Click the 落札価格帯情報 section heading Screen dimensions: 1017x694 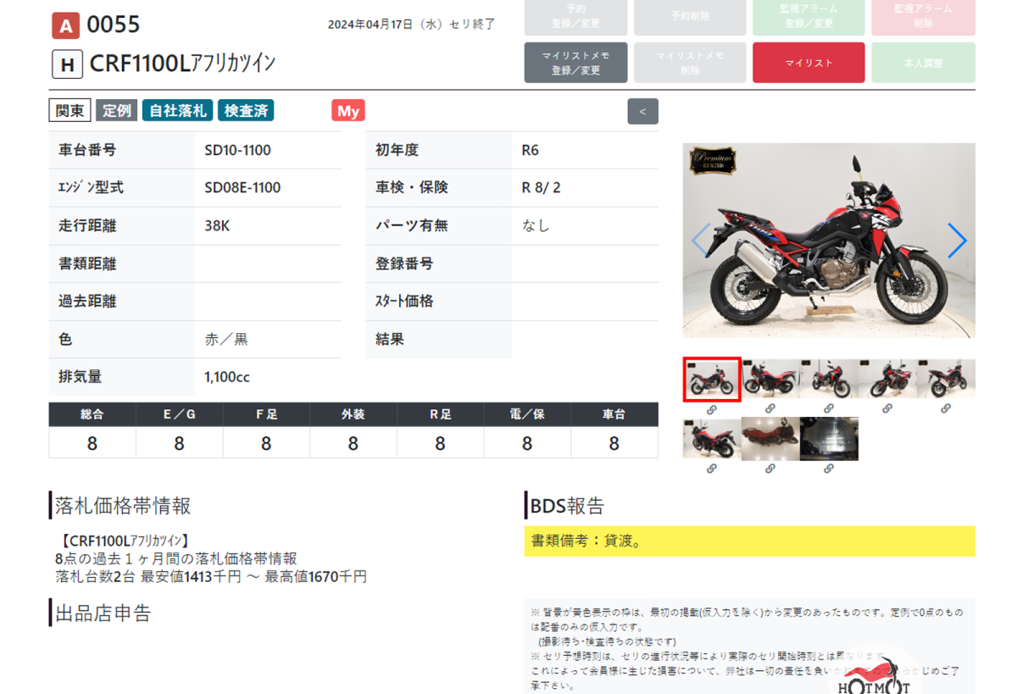click(123, 506)
